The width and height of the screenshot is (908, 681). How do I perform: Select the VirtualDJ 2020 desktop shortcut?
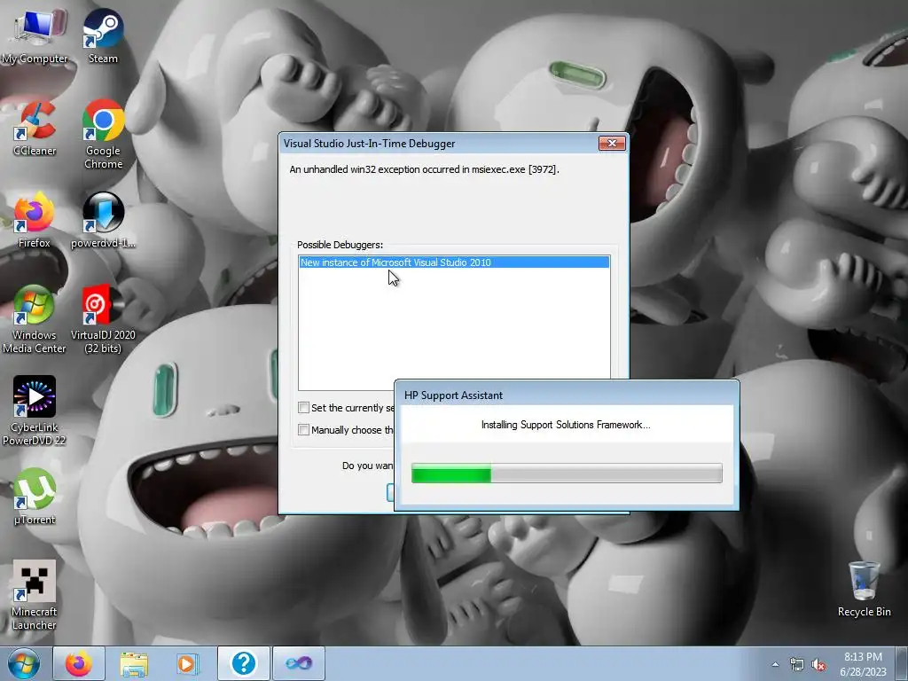[103, 319]
